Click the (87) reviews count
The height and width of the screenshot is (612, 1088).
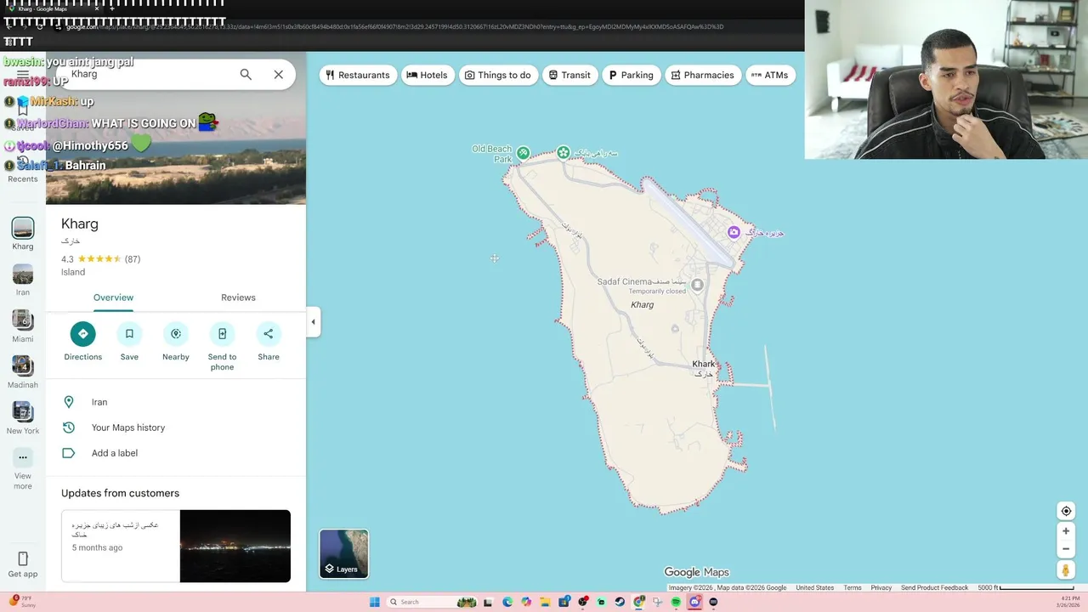[x=133, y=259]
